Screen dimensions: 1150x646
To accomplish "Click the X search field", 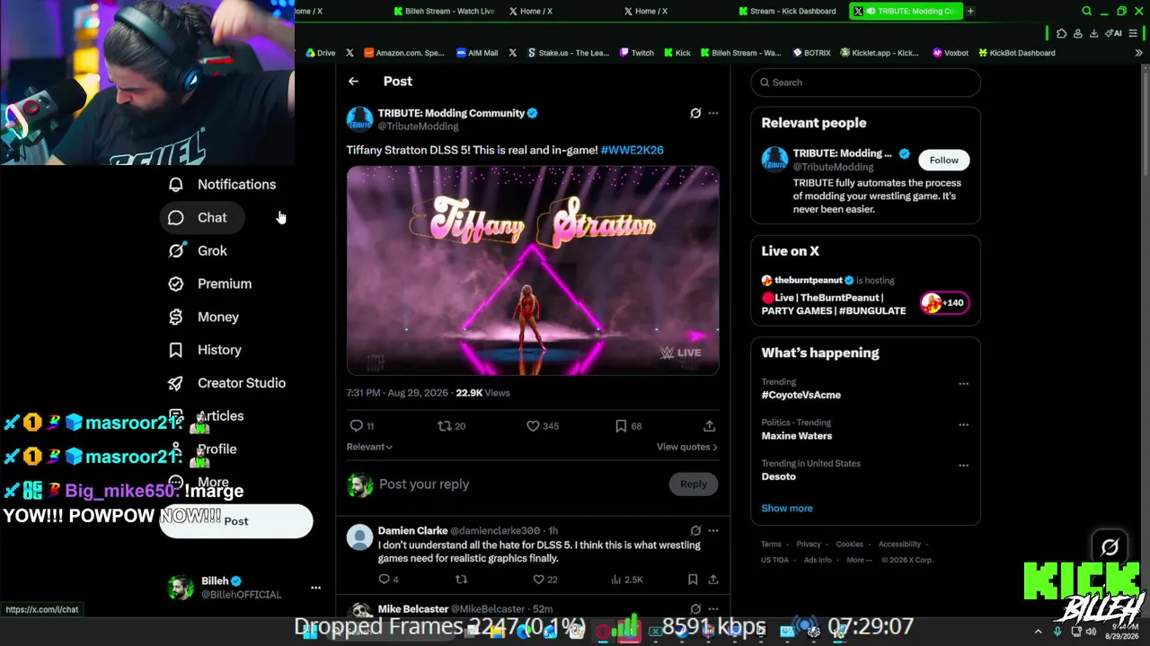I will [x=866, y=83].
